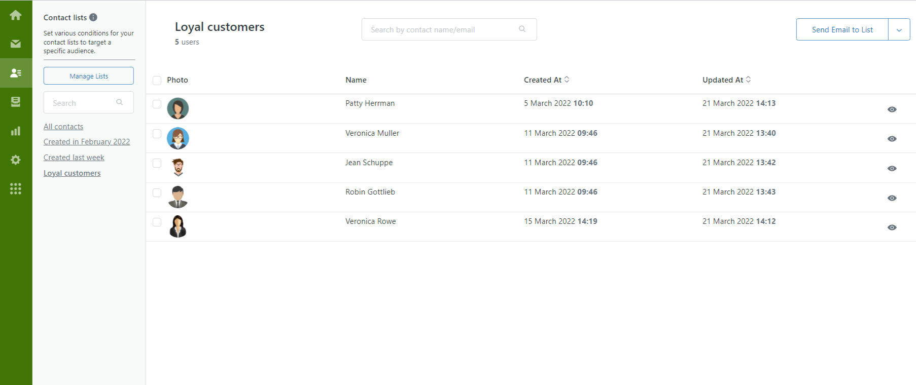Check the box for Veronica Muller
Viewport: 916px width, 385px height.
coord(157,134)
